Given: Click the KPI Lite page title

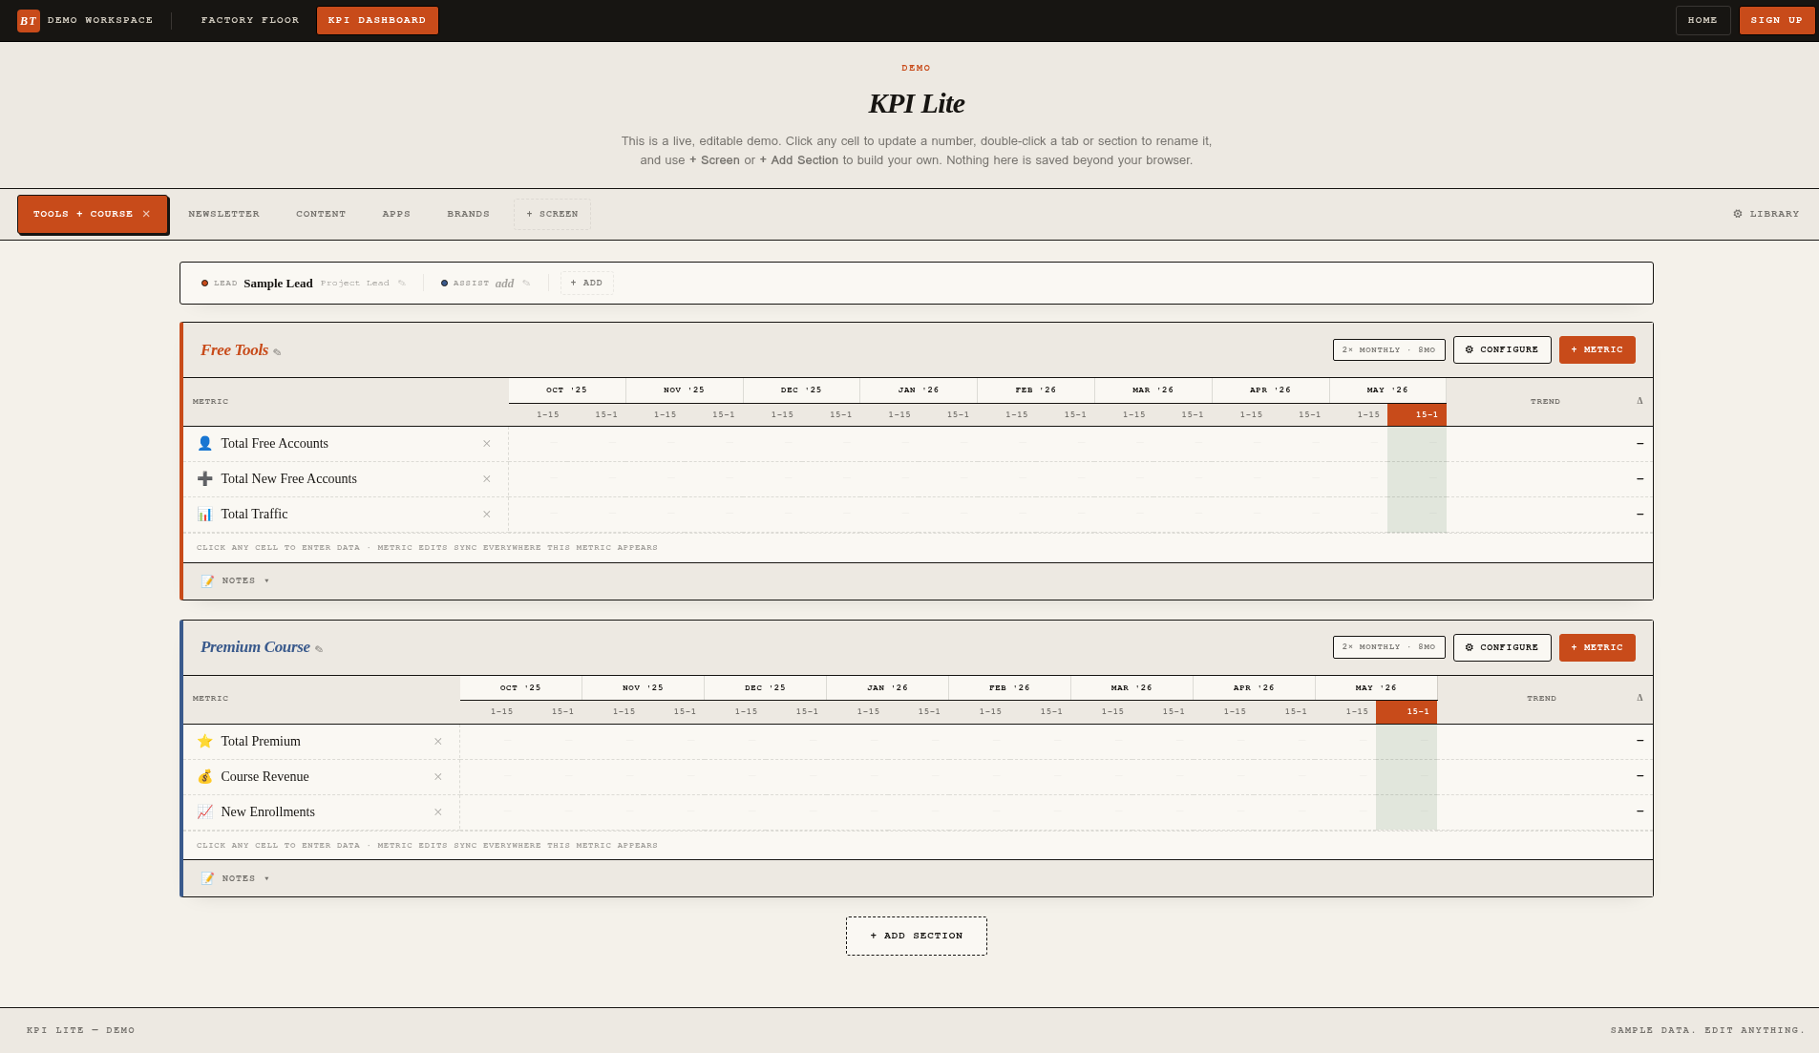Looking at the screenshot, I should [x=917, y=103].
